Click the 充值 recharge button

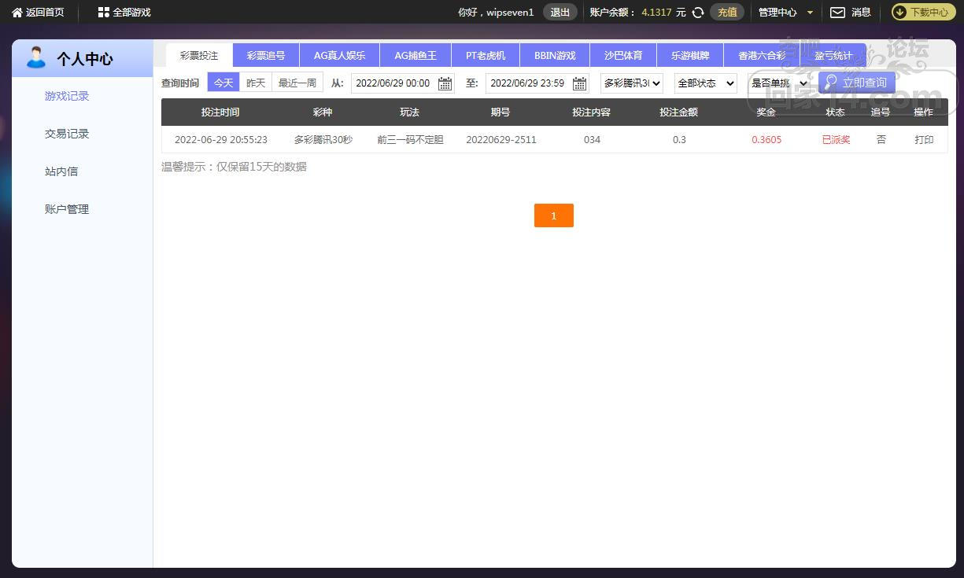coord(727,13)
